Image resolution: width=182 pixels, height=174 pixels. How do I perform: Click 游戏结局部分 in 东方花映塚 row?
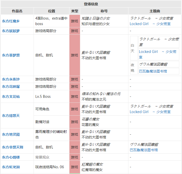click(46, 86)
